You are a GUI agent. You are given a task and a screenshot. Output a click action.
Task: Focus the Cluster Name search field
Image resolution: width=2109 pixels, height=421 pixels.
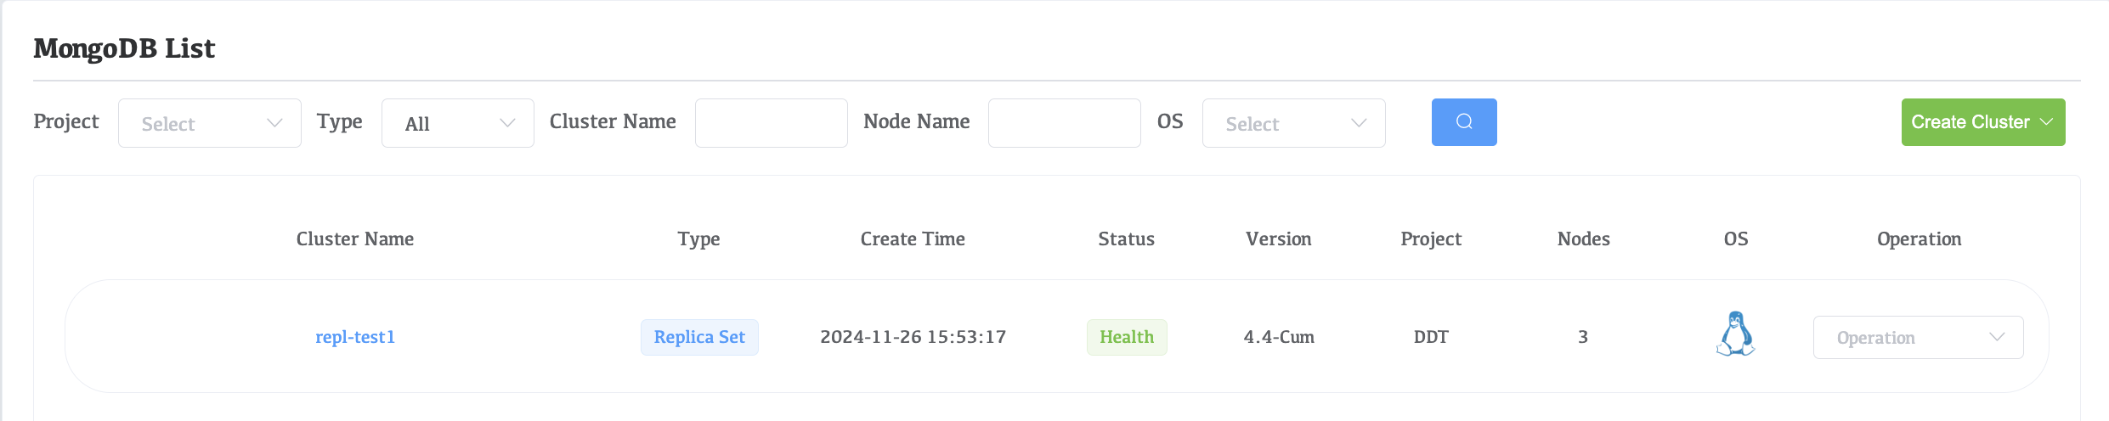coord(771,123)
